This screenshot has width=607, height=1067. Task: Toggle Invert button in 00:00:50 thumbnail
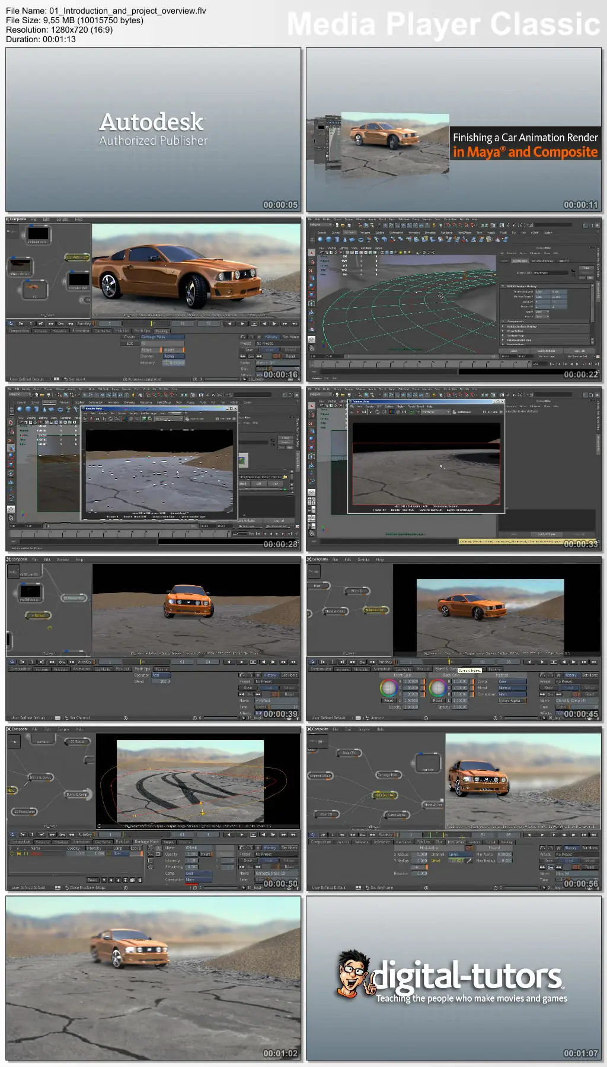click(205, 854)
